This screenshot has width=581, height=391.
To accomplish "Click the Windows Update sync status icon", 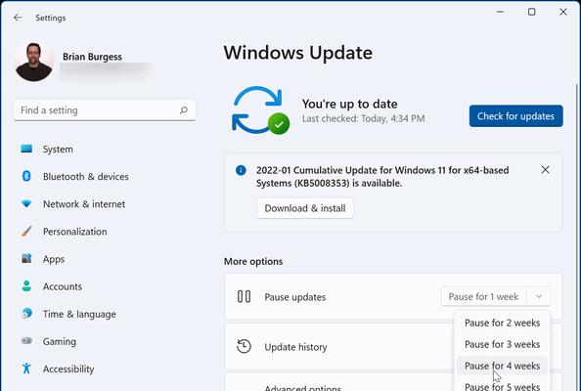I will click(260, 110).
